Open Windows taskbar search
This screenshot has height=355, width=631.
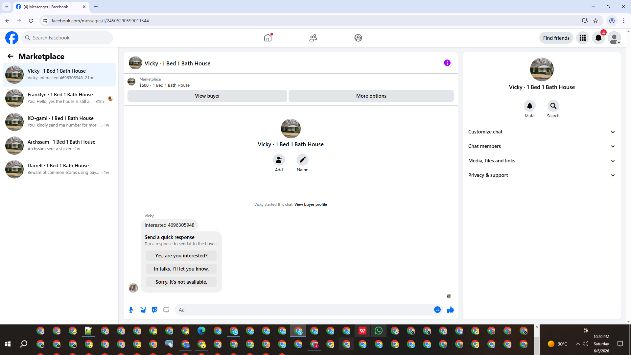24,344
